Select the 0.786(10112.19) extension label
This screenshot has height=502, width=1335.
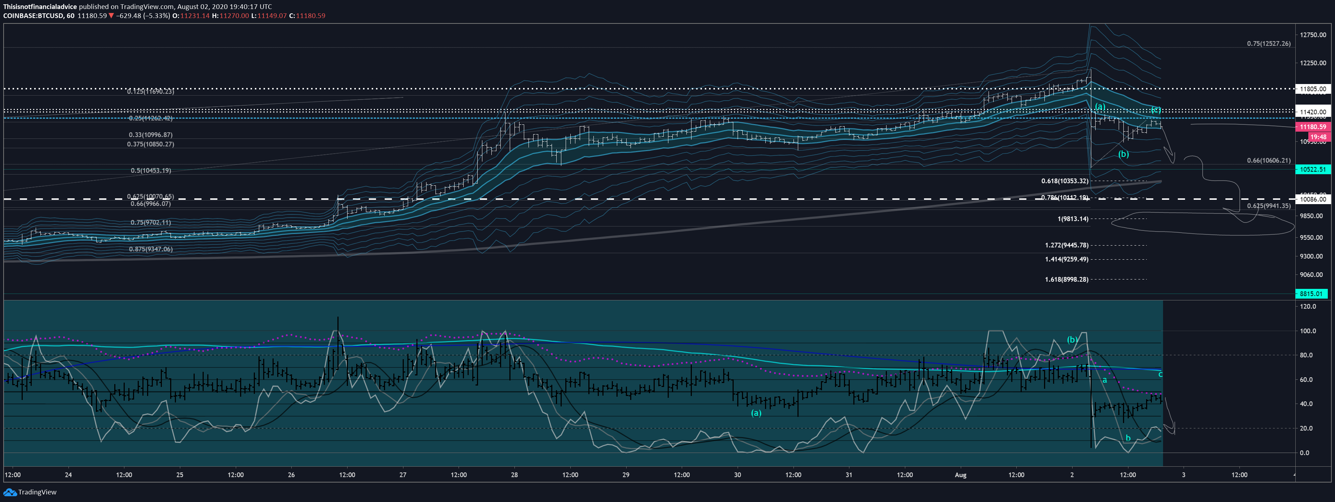(x=1065, y=198)
